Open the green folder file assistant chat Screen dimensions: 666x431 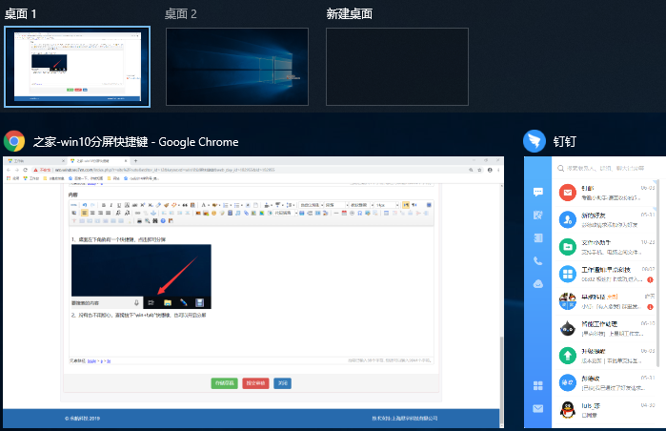click(567, 248)
